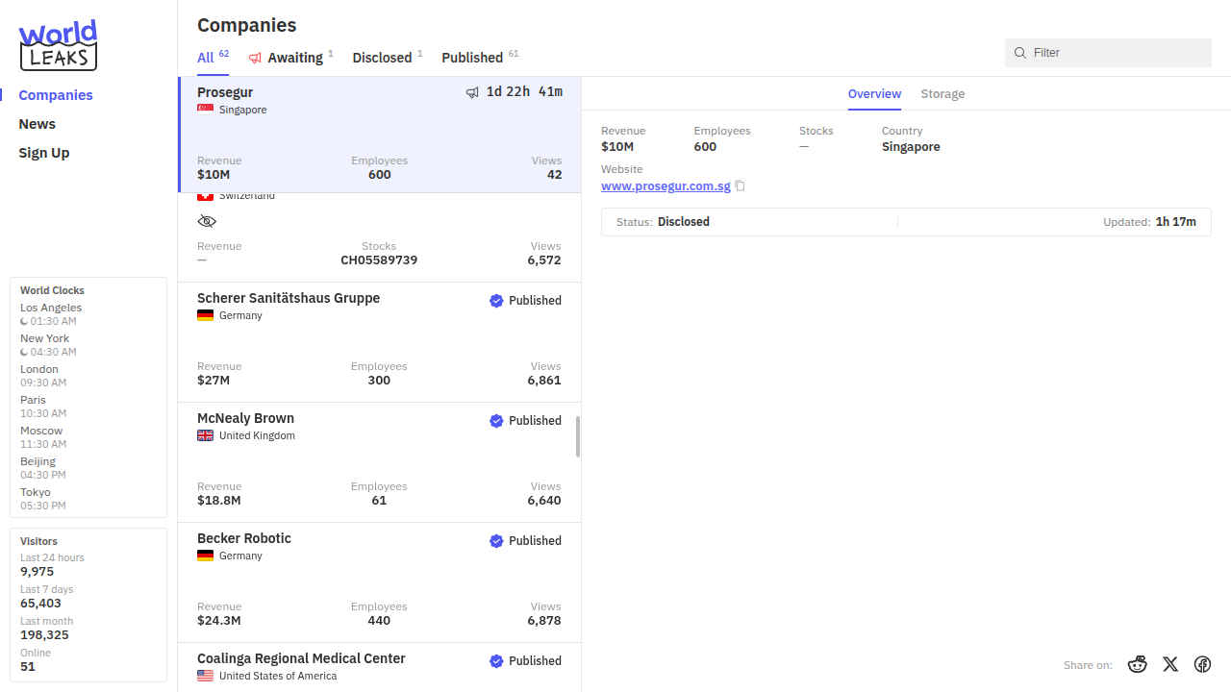This screenshot has width=1231, height=692.
Task: Click the Views 6,861 value
Action: [x=544, y=381]
